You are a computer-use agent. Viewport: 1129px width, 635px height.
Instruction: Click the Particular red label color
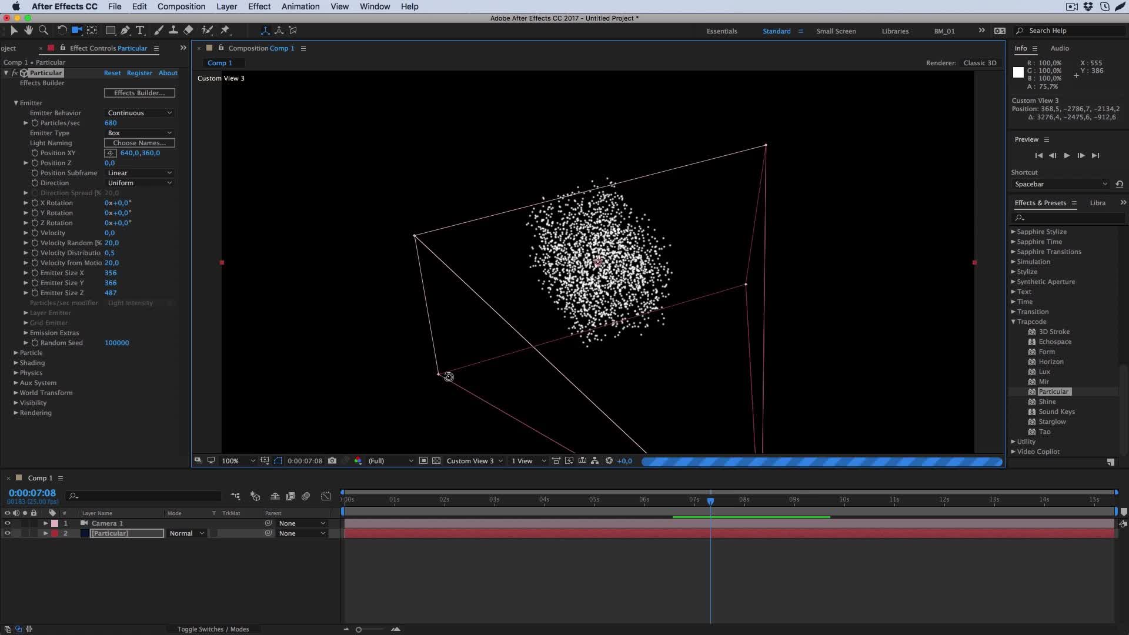coord(55,533)
